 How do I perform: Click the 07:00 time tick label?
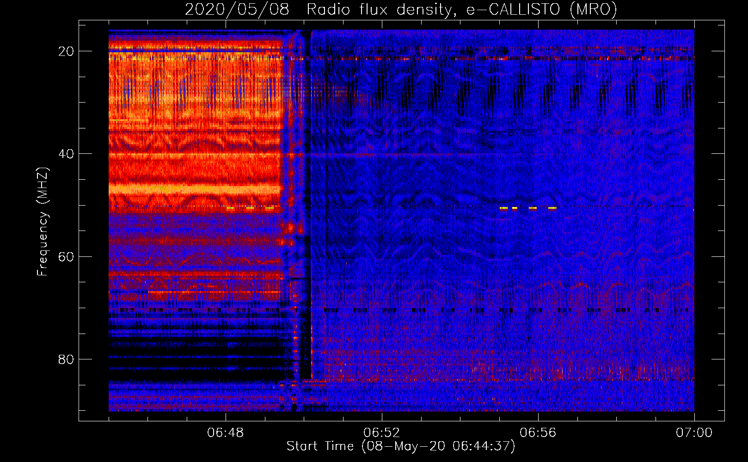694,433
